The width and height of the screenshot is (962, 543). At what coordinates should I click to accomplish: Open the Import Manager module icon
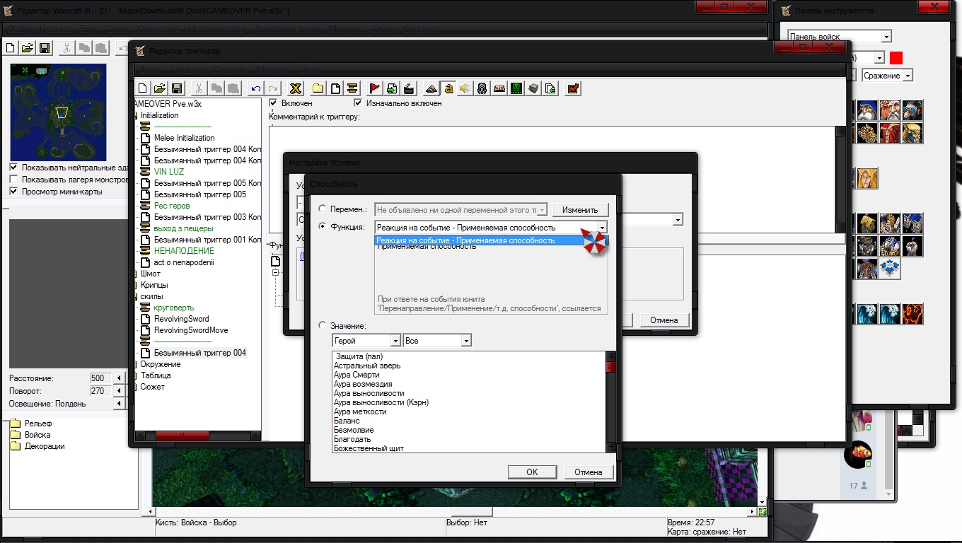[x=550, y=88]
